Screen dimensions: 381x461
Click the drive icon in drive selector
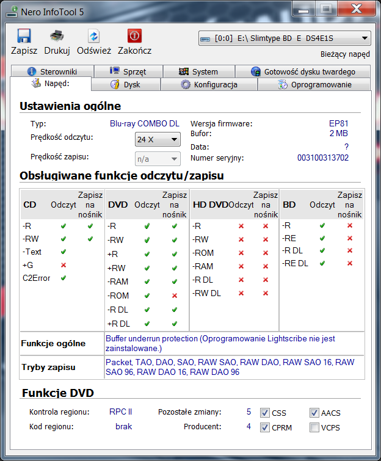pyautogui.click(x=205, y=39)
